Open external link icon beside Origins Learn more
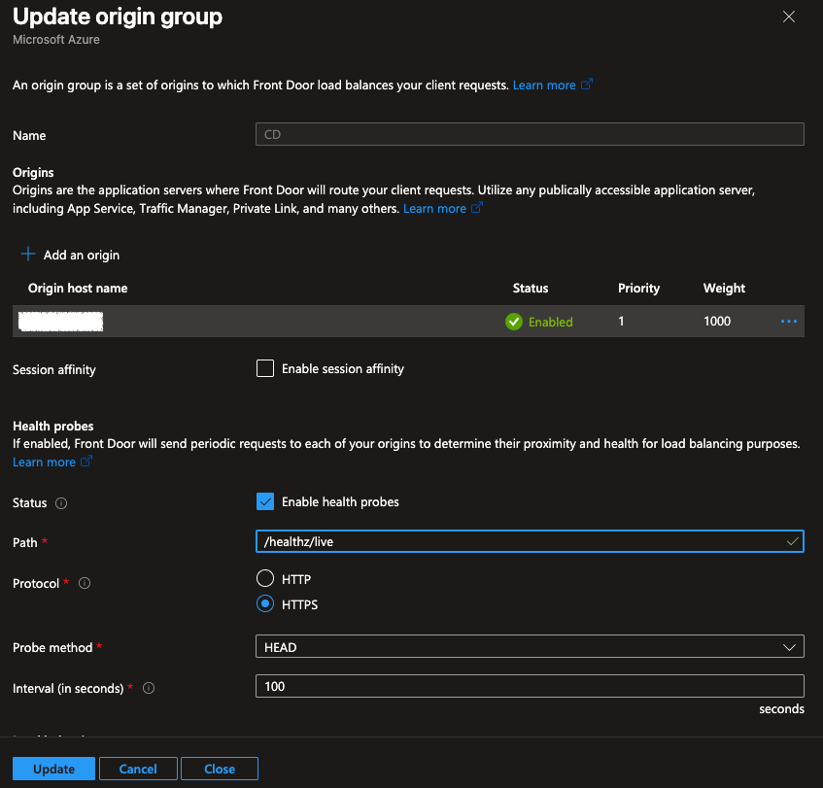The image size is (823, 788). (x=477, y=208)
